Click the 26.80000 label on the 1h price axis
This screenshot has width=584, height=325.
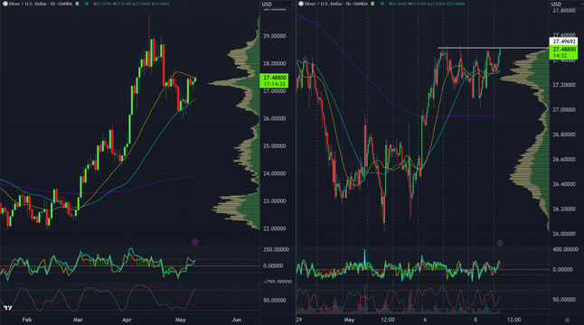[564, 135]
